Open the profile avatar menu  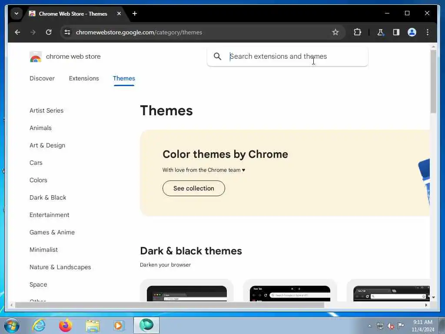coord(412,32)
